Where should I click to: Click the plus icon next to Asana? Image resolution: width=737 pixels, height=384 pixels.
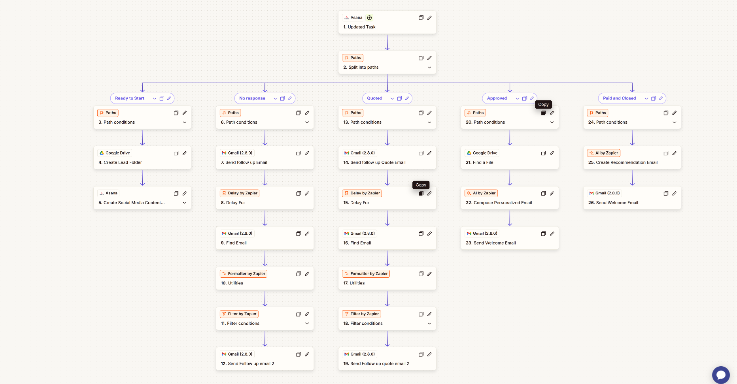(369, 18)
